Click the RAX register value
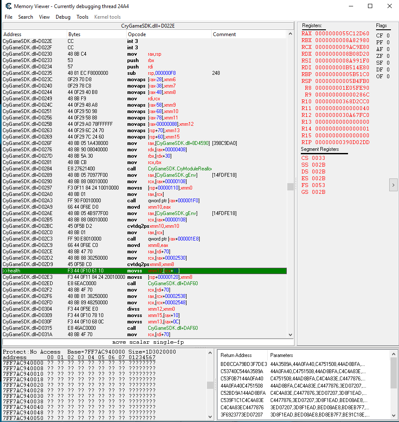 [x=342, y=34]
